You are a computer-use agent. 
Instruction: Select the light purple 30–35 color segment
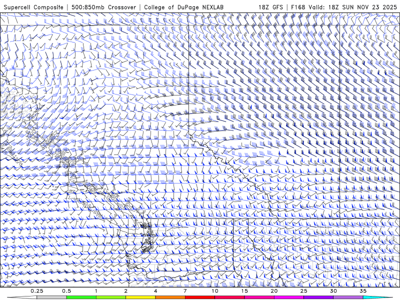[x=348, y=297]
